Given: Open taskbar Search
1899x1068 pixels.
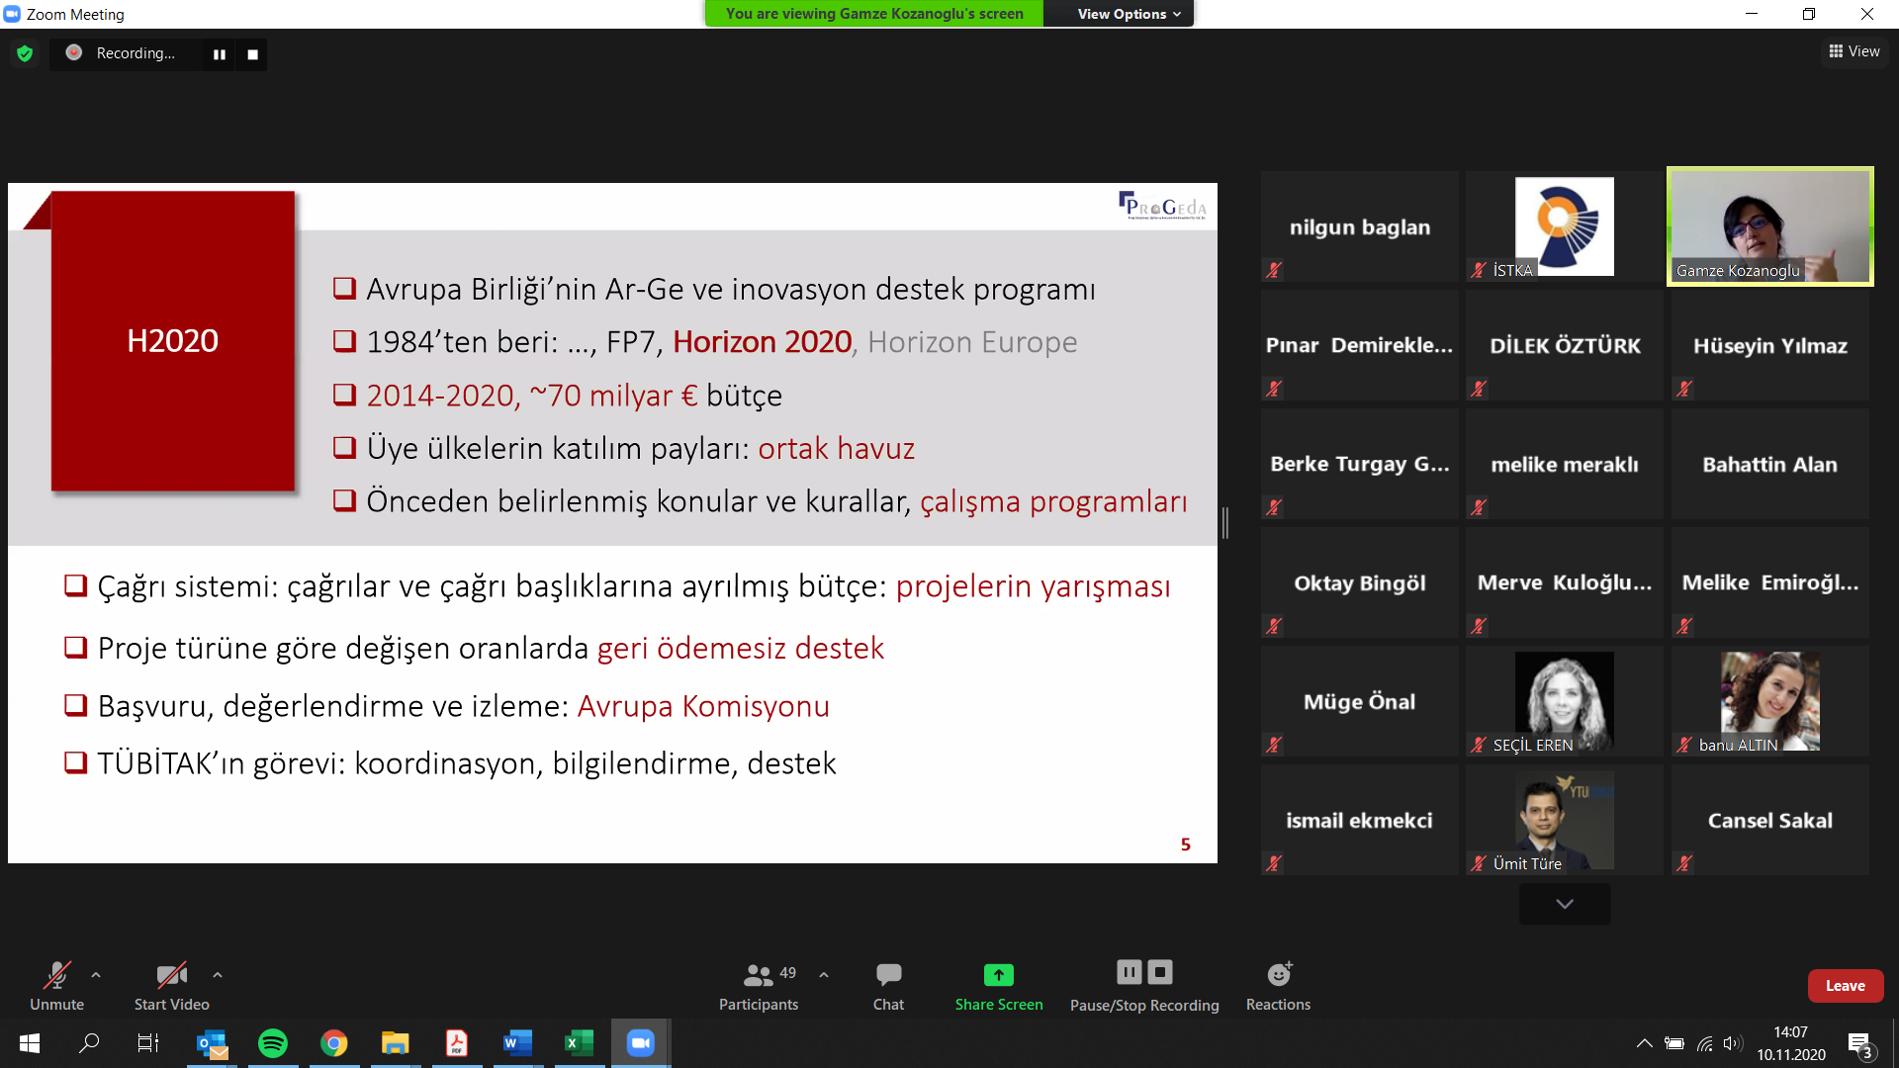Looking at the screenshot, I should 89,1043.
